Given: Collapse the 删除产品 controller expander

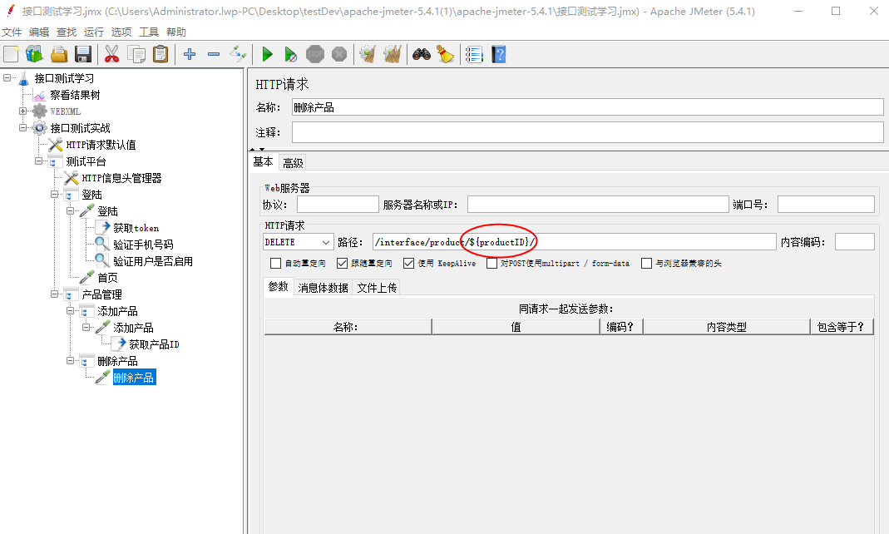Looking at the screenshot, I should point(71,360).
